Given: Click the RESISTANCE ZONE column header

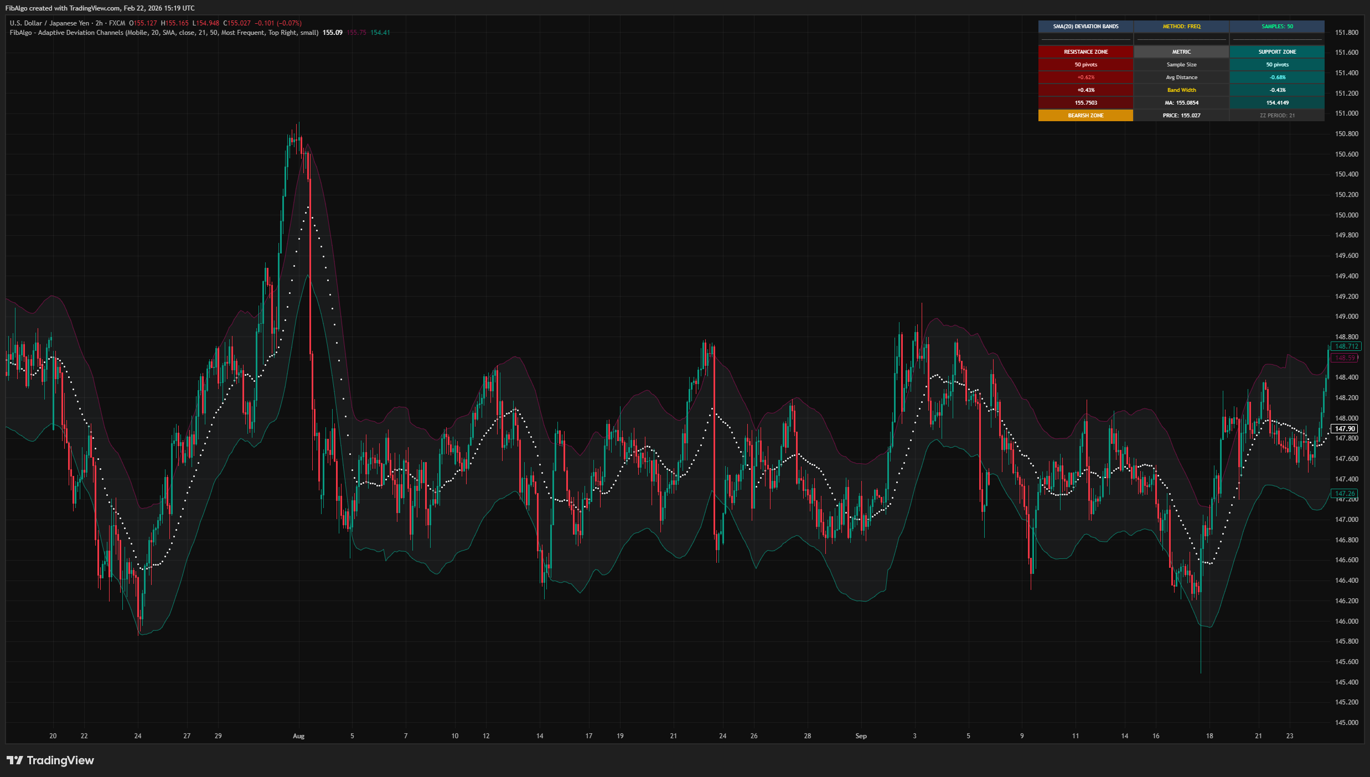Looking at the screenshot, I should 1086,51.
